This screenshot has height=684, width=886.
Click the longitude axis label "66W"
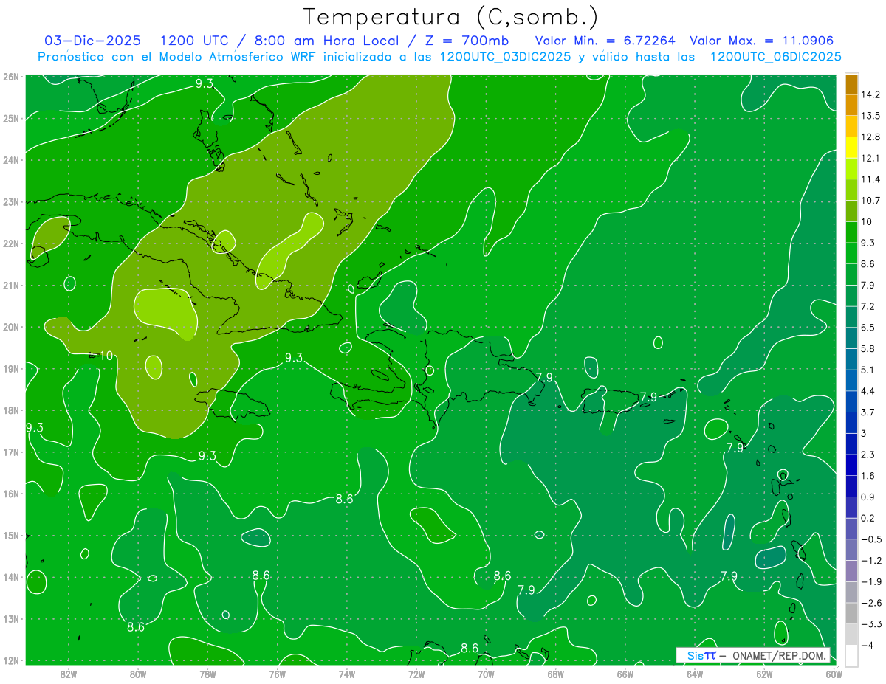click(625, 674)
